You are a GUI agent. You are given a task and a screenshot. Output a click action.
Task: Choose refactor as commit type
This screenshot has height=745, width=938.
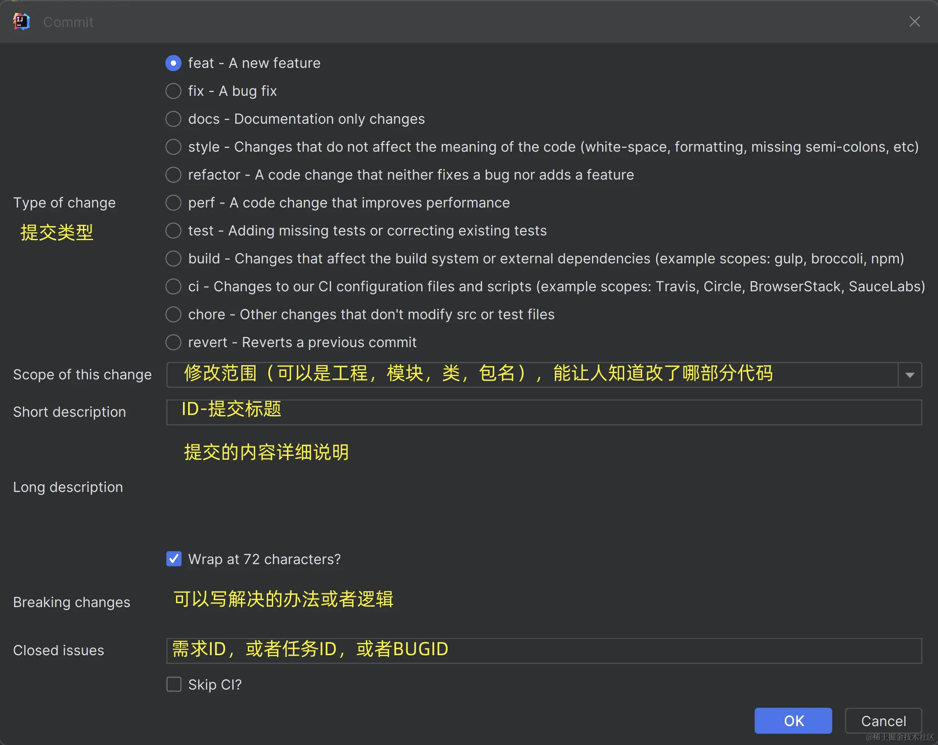173,174
